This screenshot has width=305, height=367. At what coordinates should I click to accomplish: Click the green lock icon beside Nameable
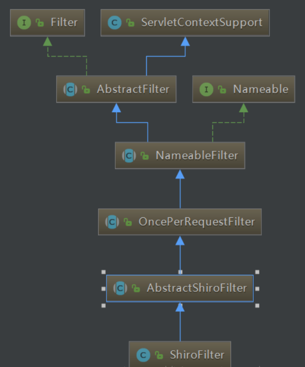point(223,90)
